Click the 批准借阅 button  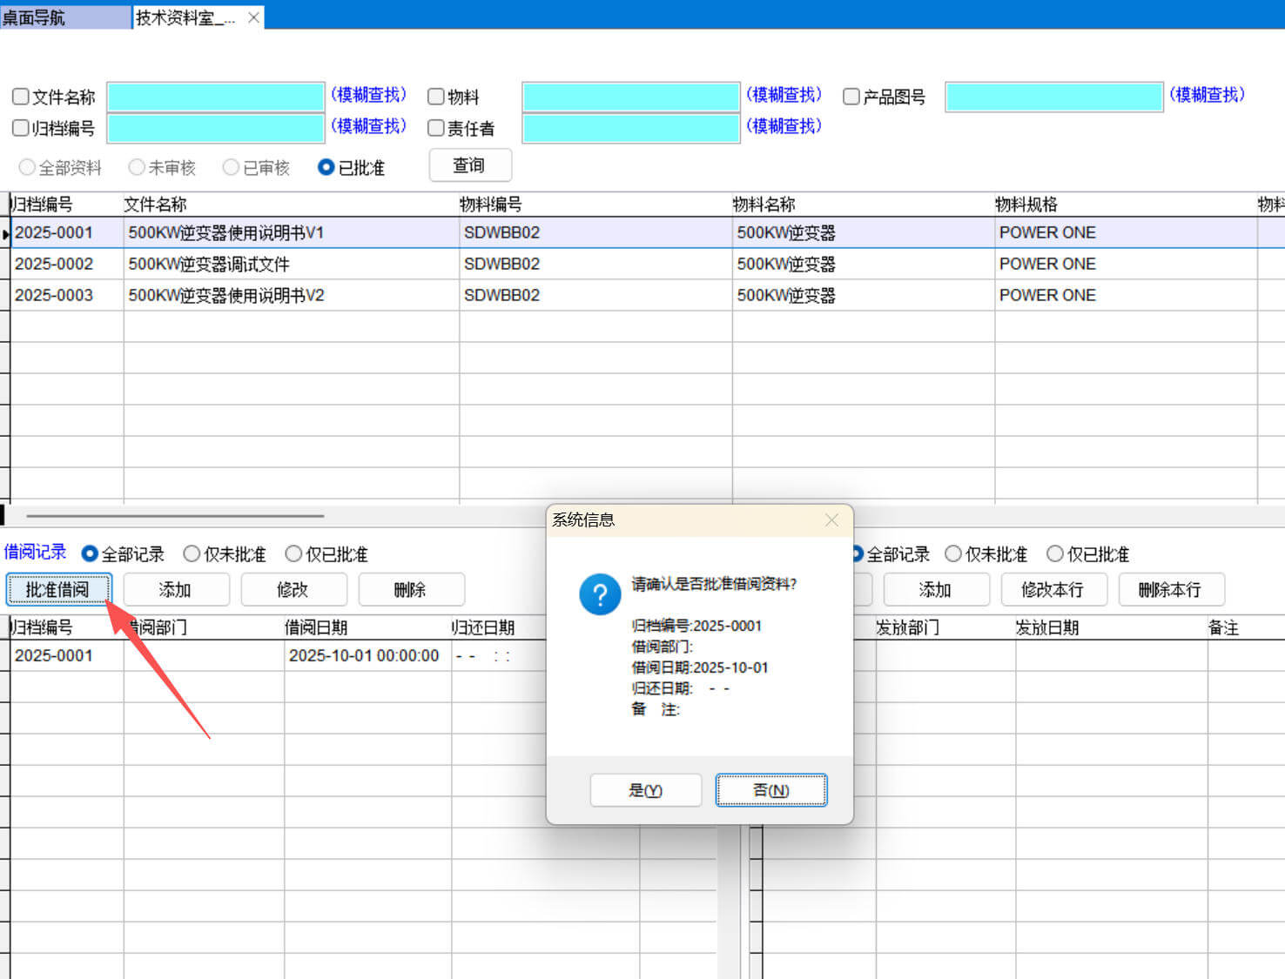coord(58,589)
